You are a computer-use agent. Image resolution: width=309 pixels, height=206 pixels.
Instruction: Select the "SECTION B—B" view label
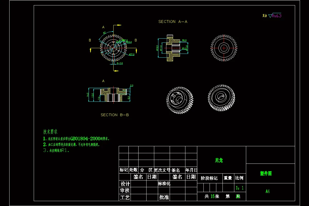pos(115,115)
